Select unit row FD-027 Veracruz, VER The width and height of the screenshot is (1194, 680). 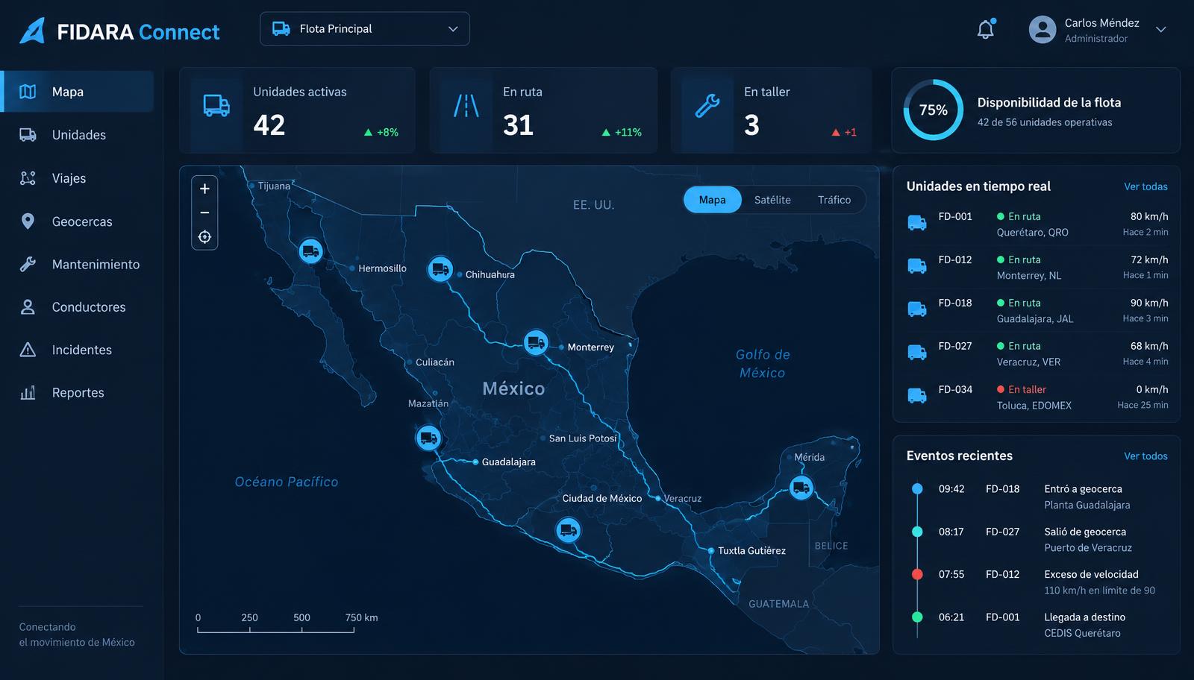1037,353
